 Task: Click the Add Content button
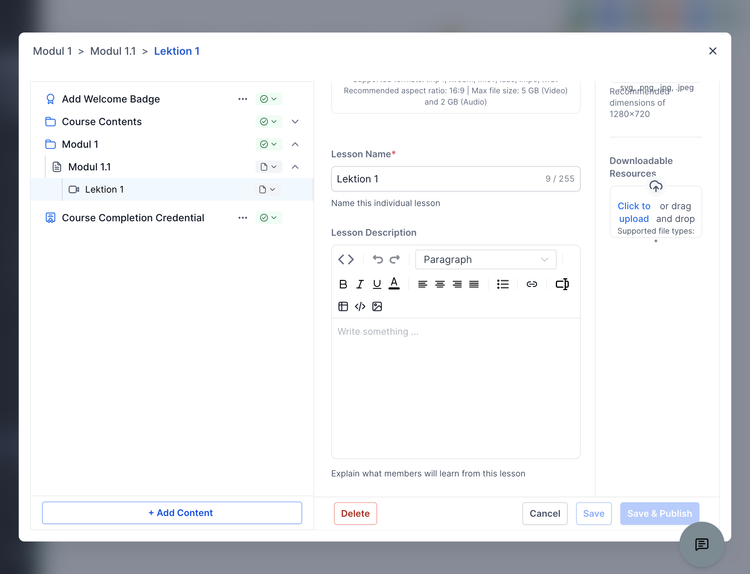172,513
